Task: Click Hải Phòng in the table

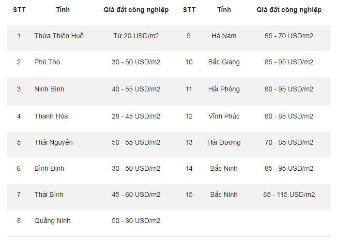Action: coord(224,89)
